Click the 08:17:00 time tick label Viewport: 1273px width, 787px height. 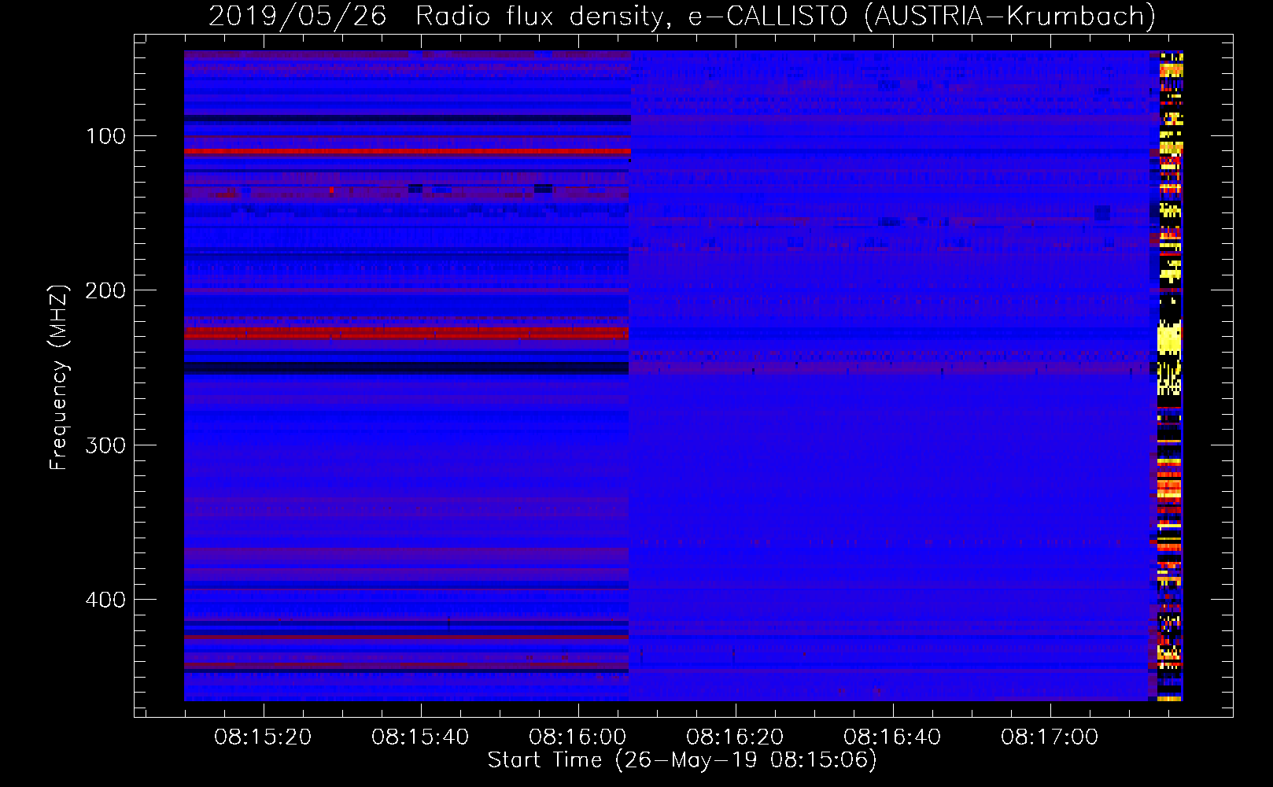click(1050, 737)
